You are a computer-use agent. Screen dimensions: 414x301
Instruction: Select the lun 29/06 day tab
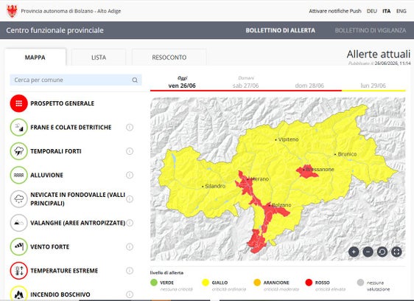click(x=373, y=83)
